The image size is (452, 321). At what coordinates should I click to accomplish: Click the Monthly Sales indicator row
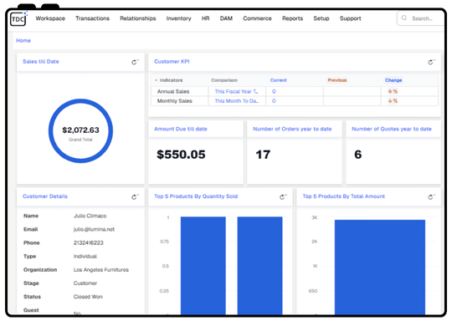295,101
